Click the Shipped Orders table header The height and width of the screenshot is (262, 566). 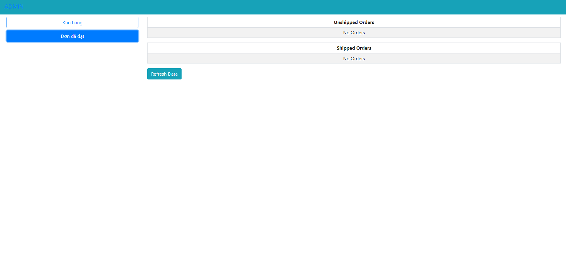[354, 48]
